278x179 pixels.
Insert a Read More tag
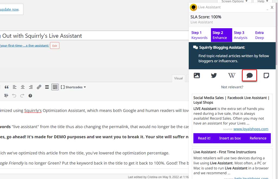47,87
